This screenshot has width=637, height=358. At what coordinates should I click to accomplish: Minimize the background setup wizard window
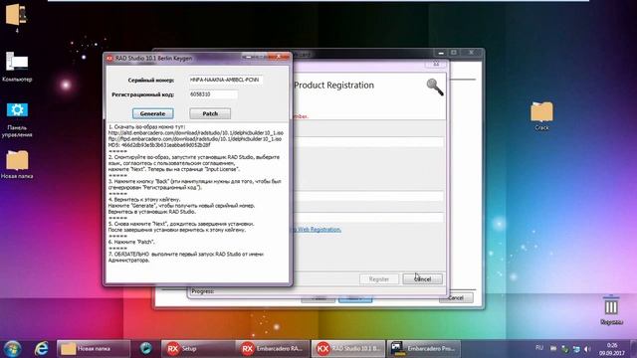(x=441, y=53)
